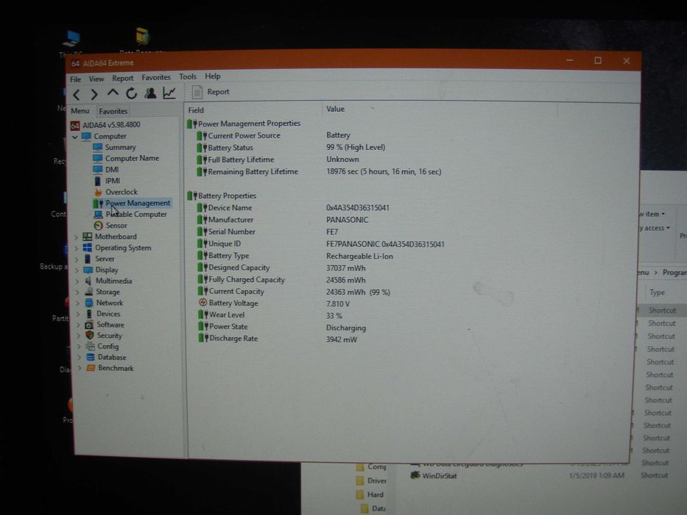Collapse the Computer tree node
Viewport: 687px width, 515px height.
tap(75, 137)
